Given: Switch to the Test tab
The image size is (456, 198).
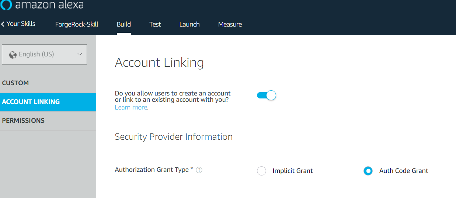Looking at the screenshot, I should [x=155, y=24].
